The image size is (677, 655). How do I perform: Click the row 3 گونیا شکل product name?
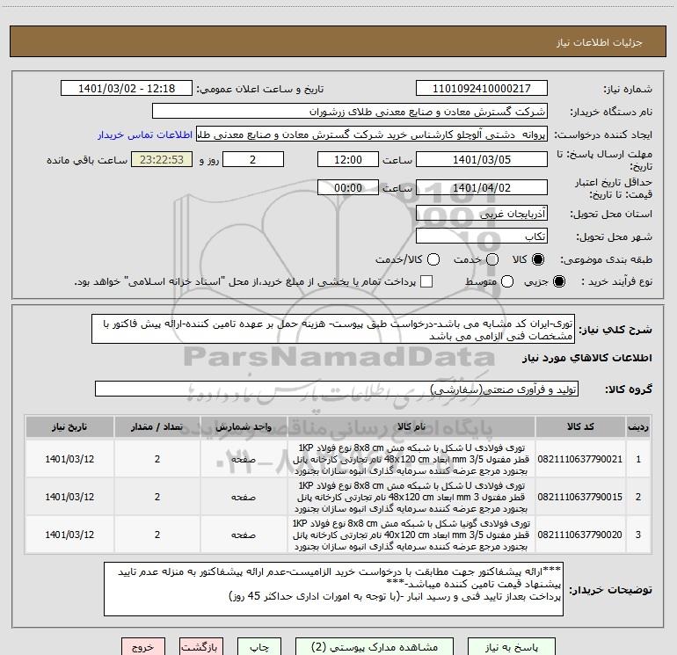pyautogui.click(x=411, y=535)
